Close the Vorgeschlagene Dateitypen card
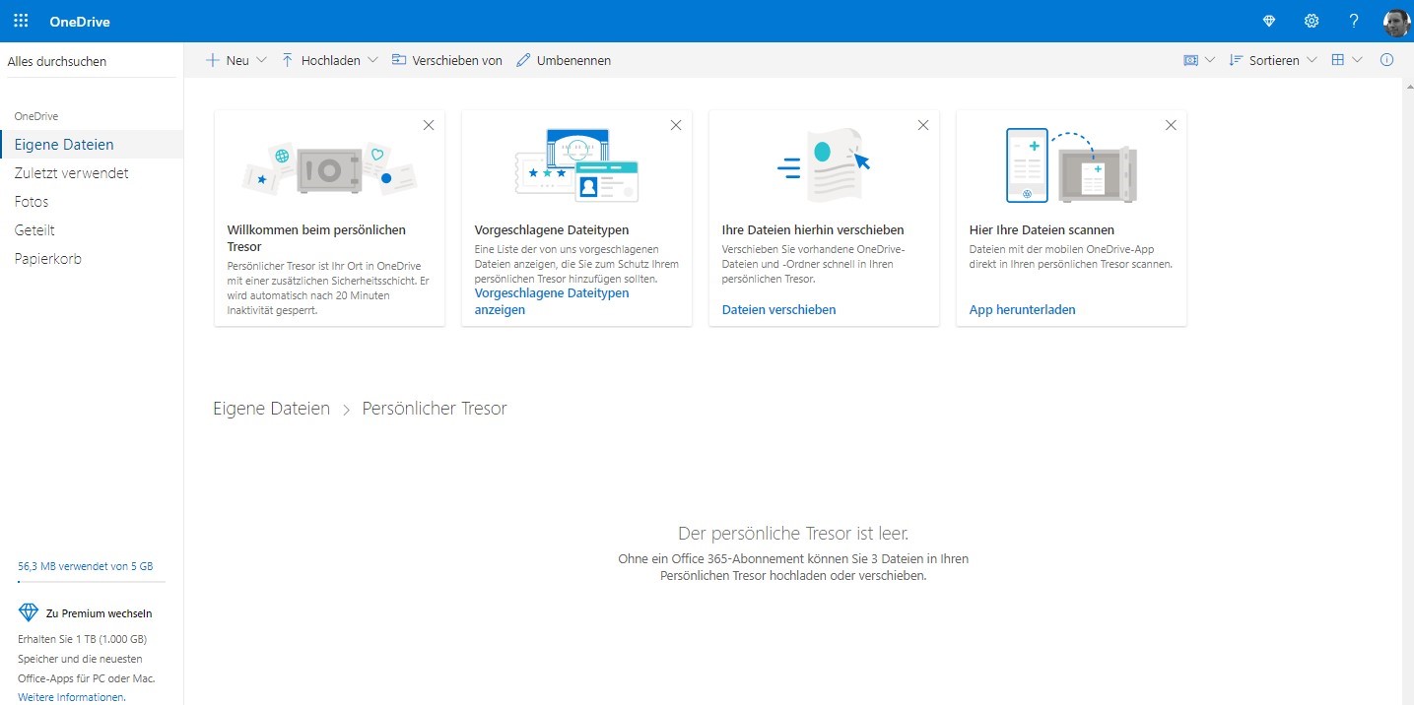The image size is (1414, 705). 676,125
